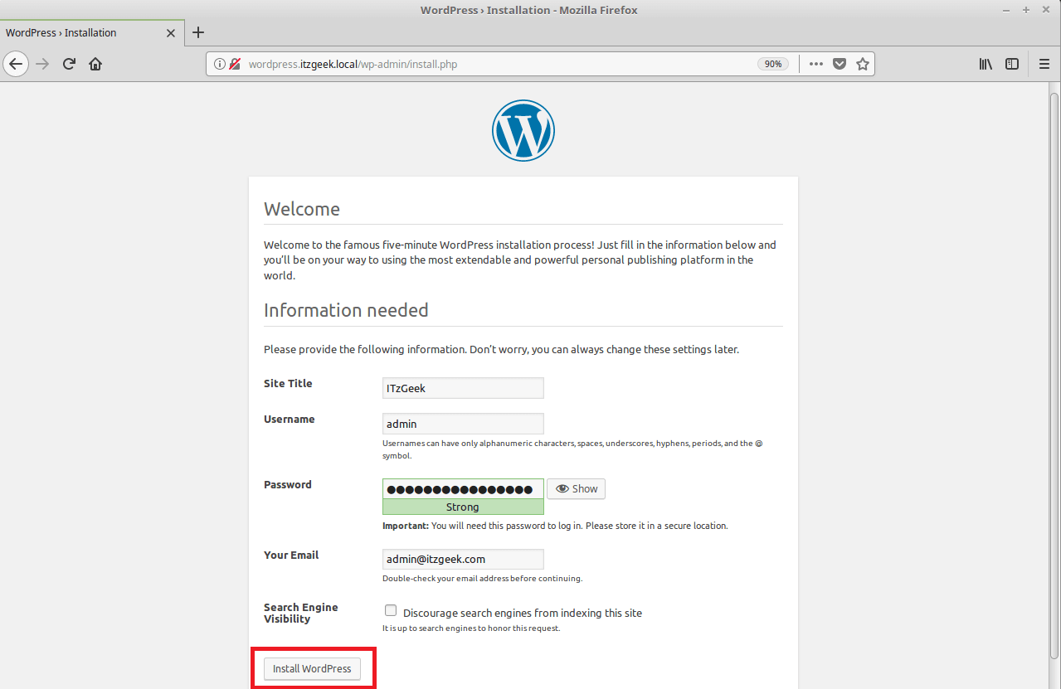
Task: Click the Username label
Action: click(290, 420)
